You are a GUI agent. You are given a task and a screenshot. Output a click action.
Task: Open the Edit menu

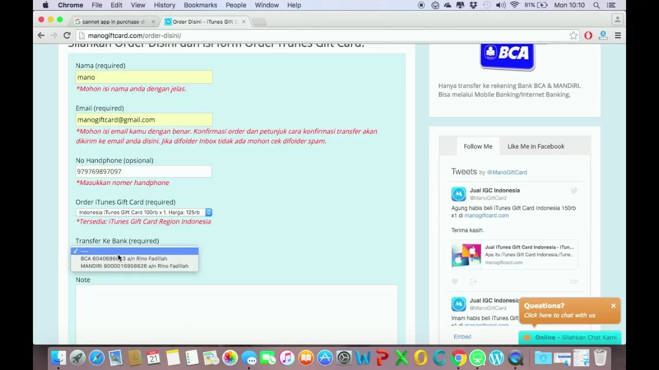[116, 5]
